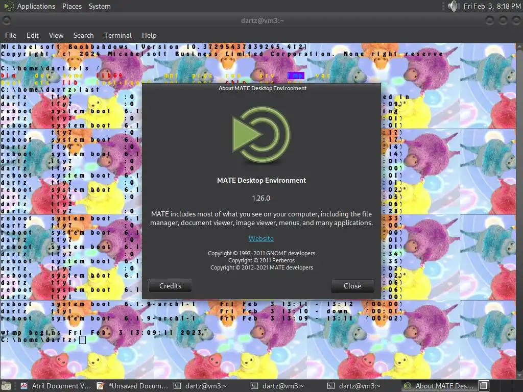Open the Applications menu in top panel
This screenshot has height=392, width=523.
coord(36,6)
